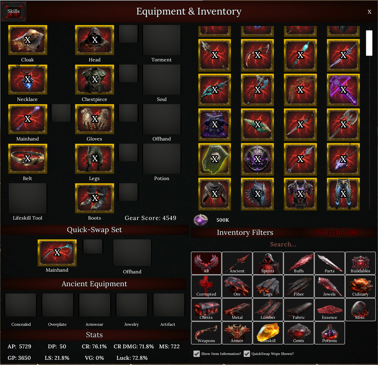Screen dimensions: 378x365
Task: Click the green shield inventory item
Action: [214, 159]
